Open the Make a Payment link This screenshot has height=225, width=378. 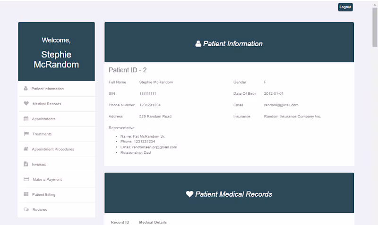click(x=47, y=179)
